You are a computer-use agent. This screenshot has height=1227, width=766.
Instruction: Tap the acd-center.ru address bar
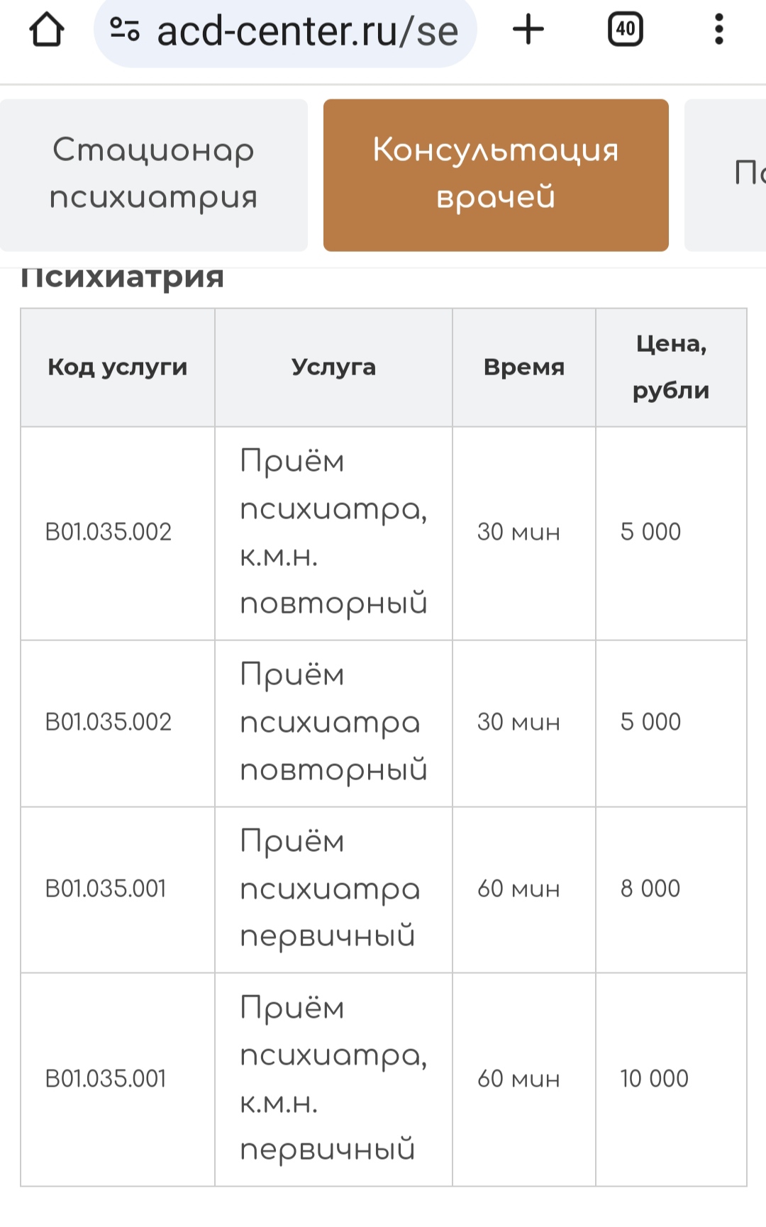click(285, 31)
